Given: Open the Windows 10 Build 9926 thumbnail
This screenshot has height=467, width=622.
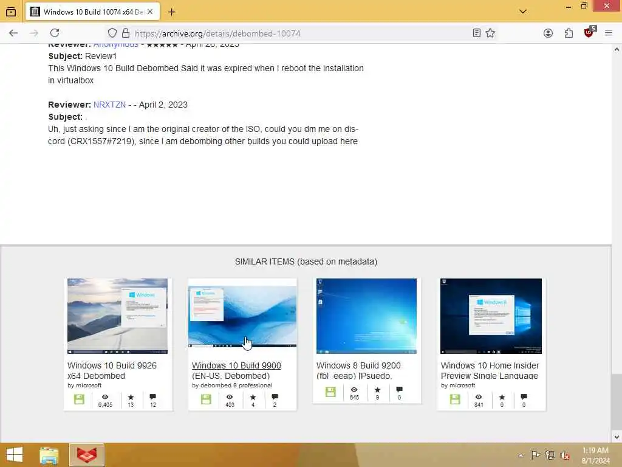Looking at the screenshot, I should click(x=117, y=316).
